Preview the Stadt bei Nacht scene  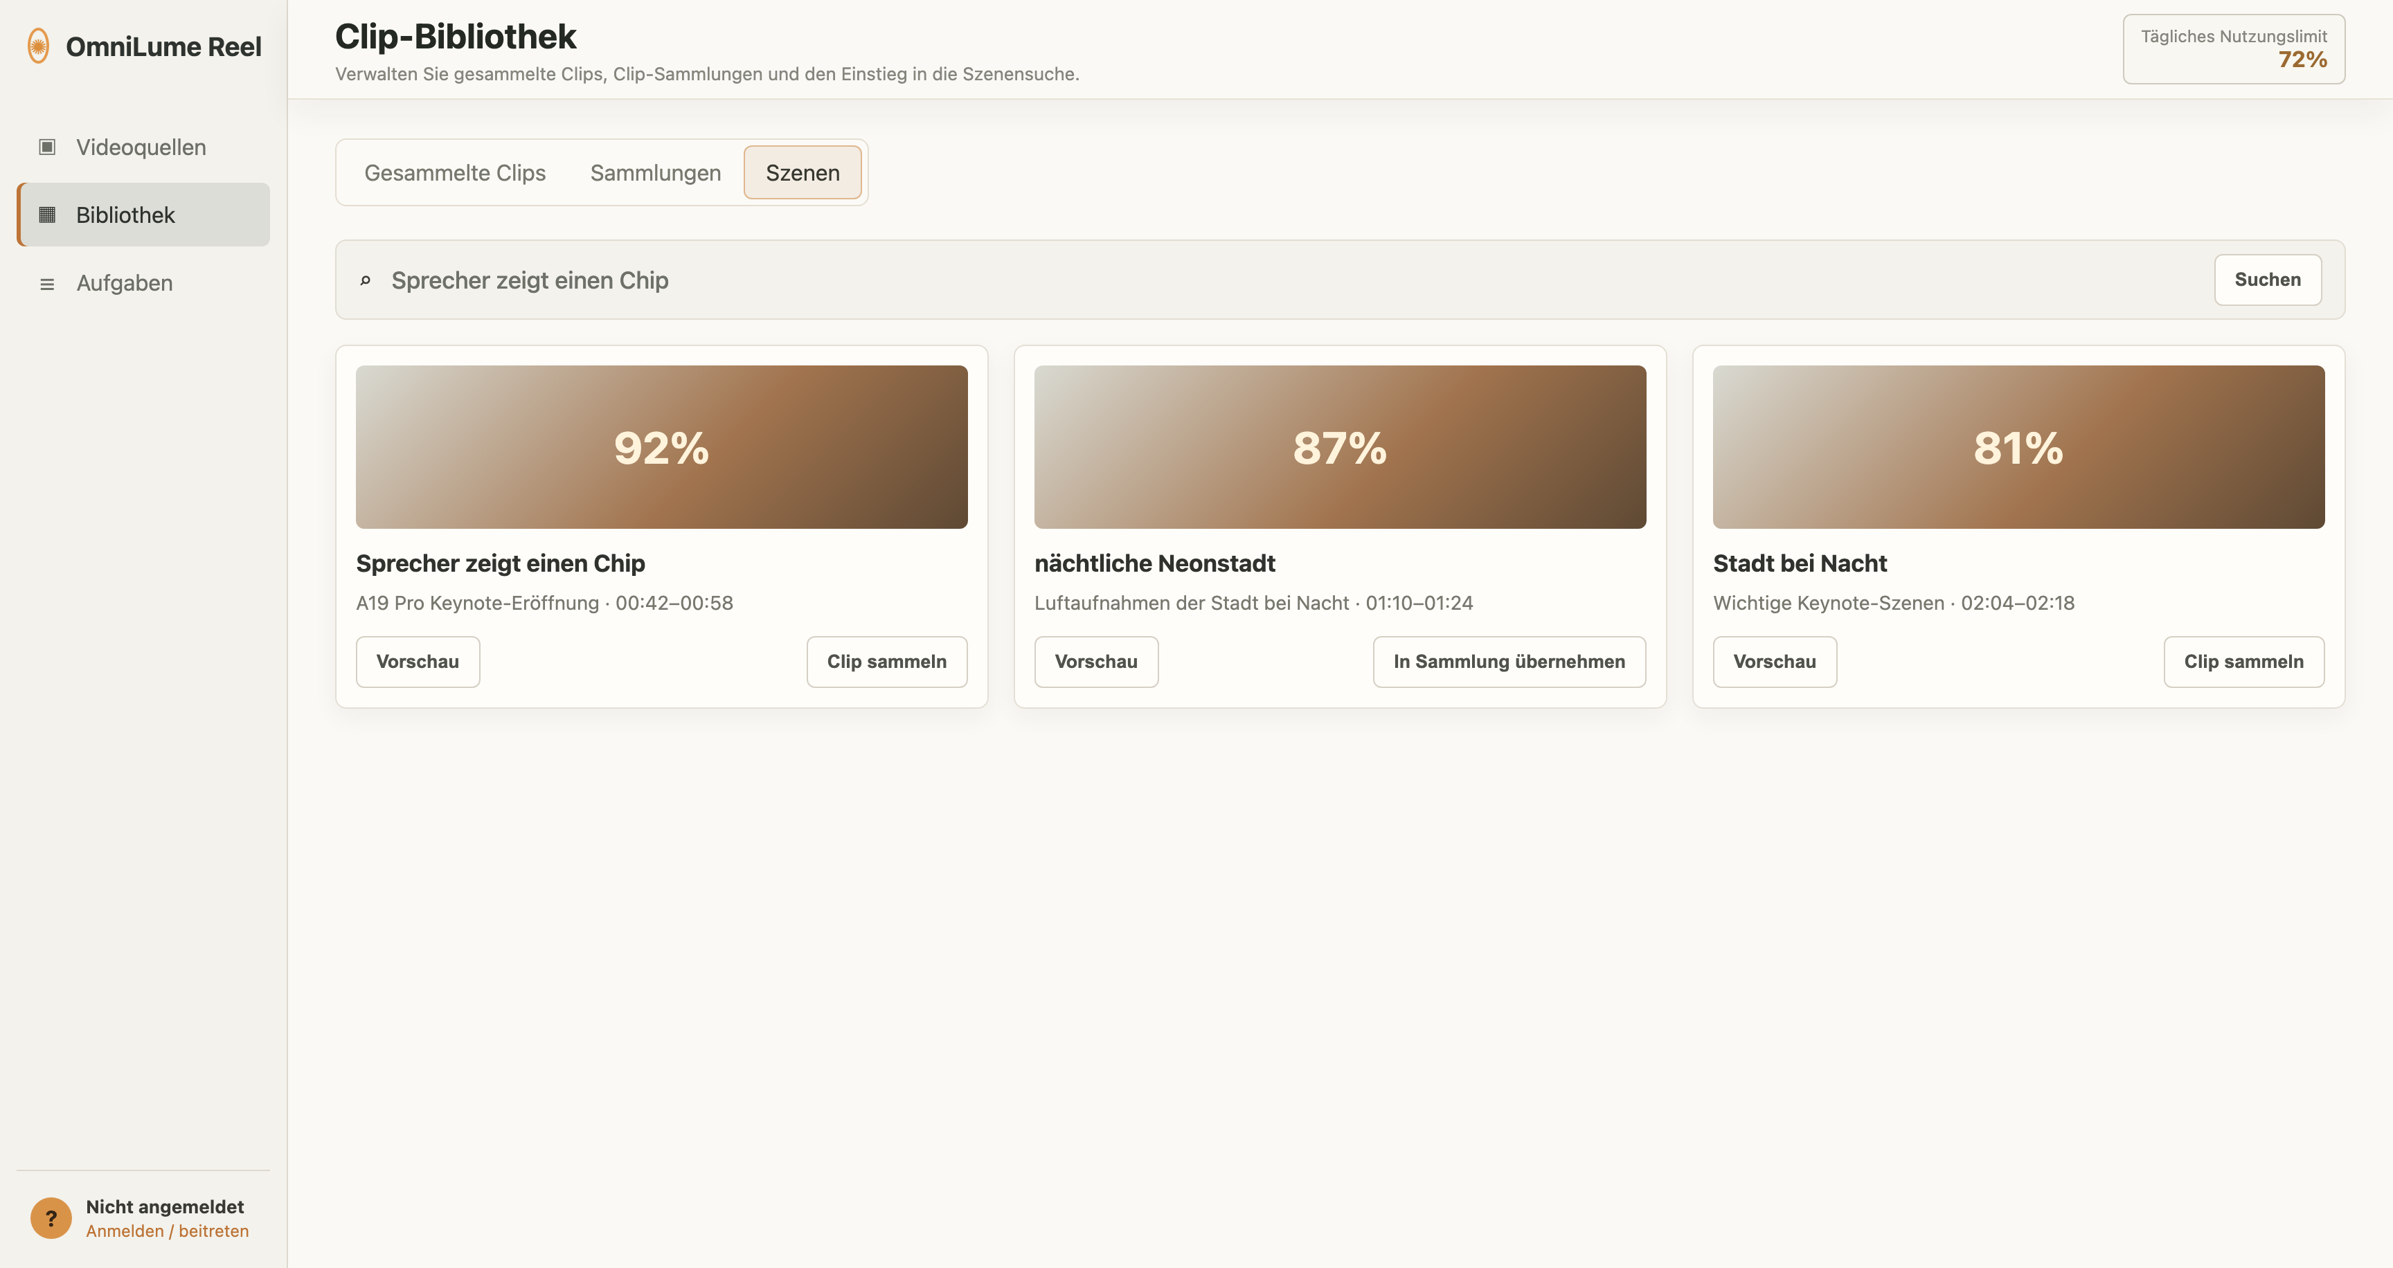1774,662
